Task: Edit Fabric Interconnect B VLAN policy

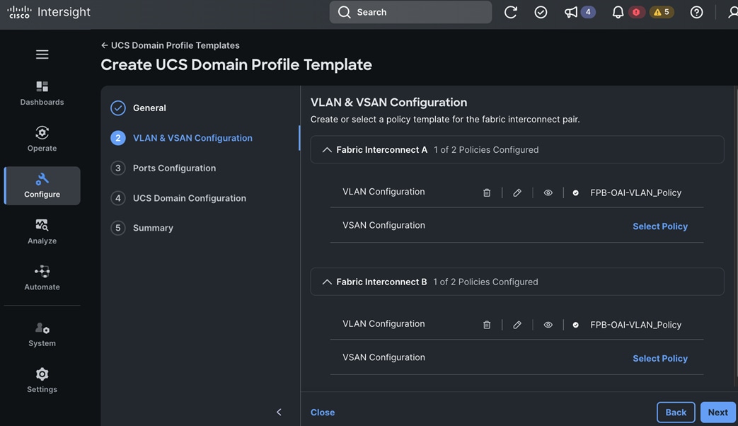Action: [x=517, y=325]
